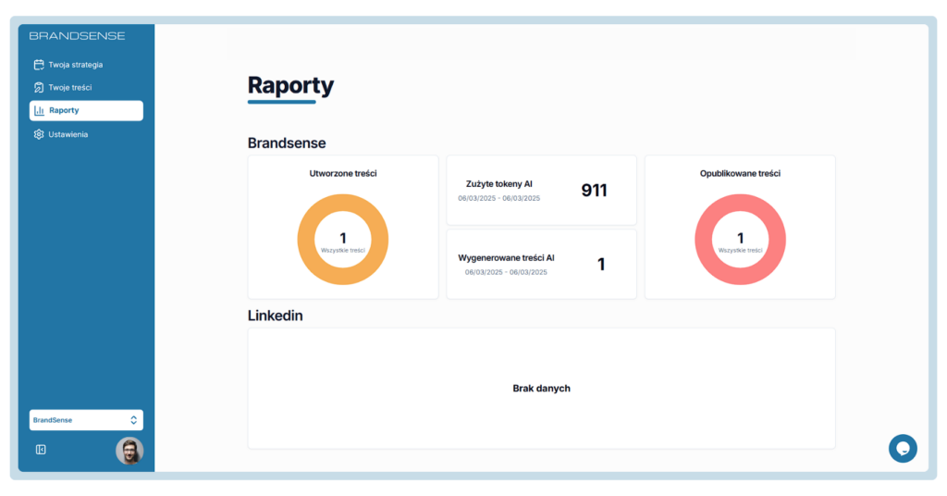Click the BRANDSENSE logo
This screenshot has height=496, width=947.
pyautogui.click(x=78, y=36)
